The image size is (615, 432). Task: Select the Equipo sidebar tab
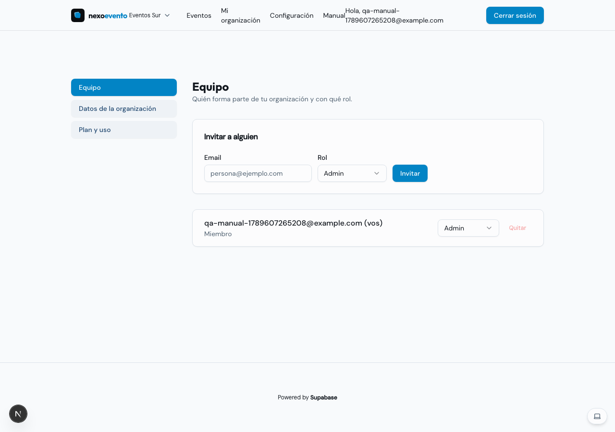[x=124, y=87]
